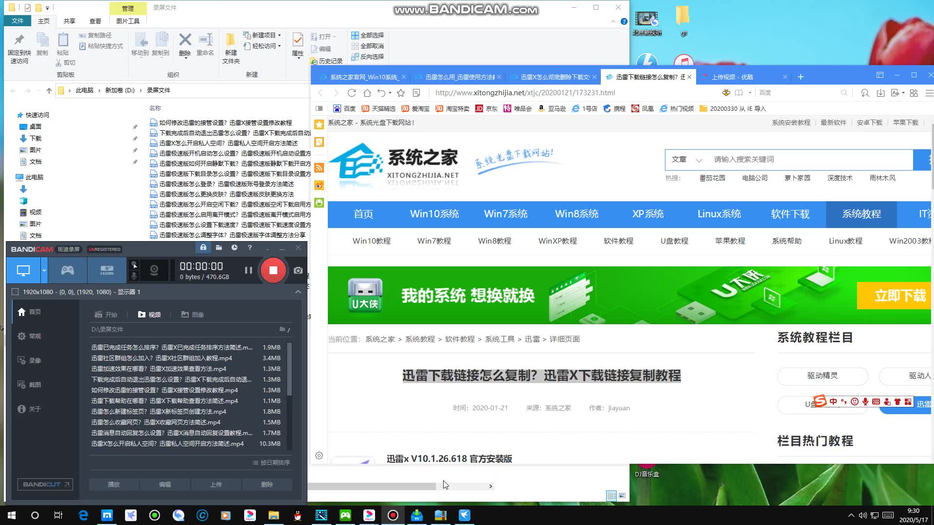Go to browser home page icon
The image size is (934, 525).
pyautogui.click(x=367, y=92)
